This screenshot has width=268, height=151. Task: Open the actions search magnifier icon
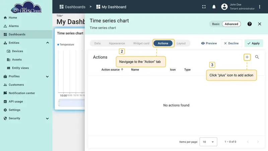point(257,57)
